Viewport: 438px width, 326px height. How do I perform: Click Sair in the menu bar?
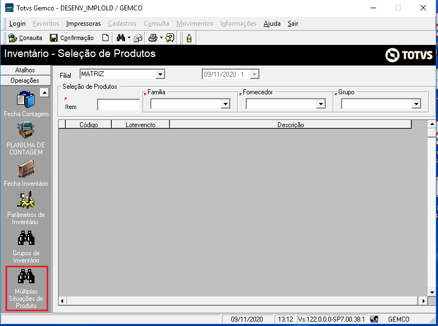(293, 24)
